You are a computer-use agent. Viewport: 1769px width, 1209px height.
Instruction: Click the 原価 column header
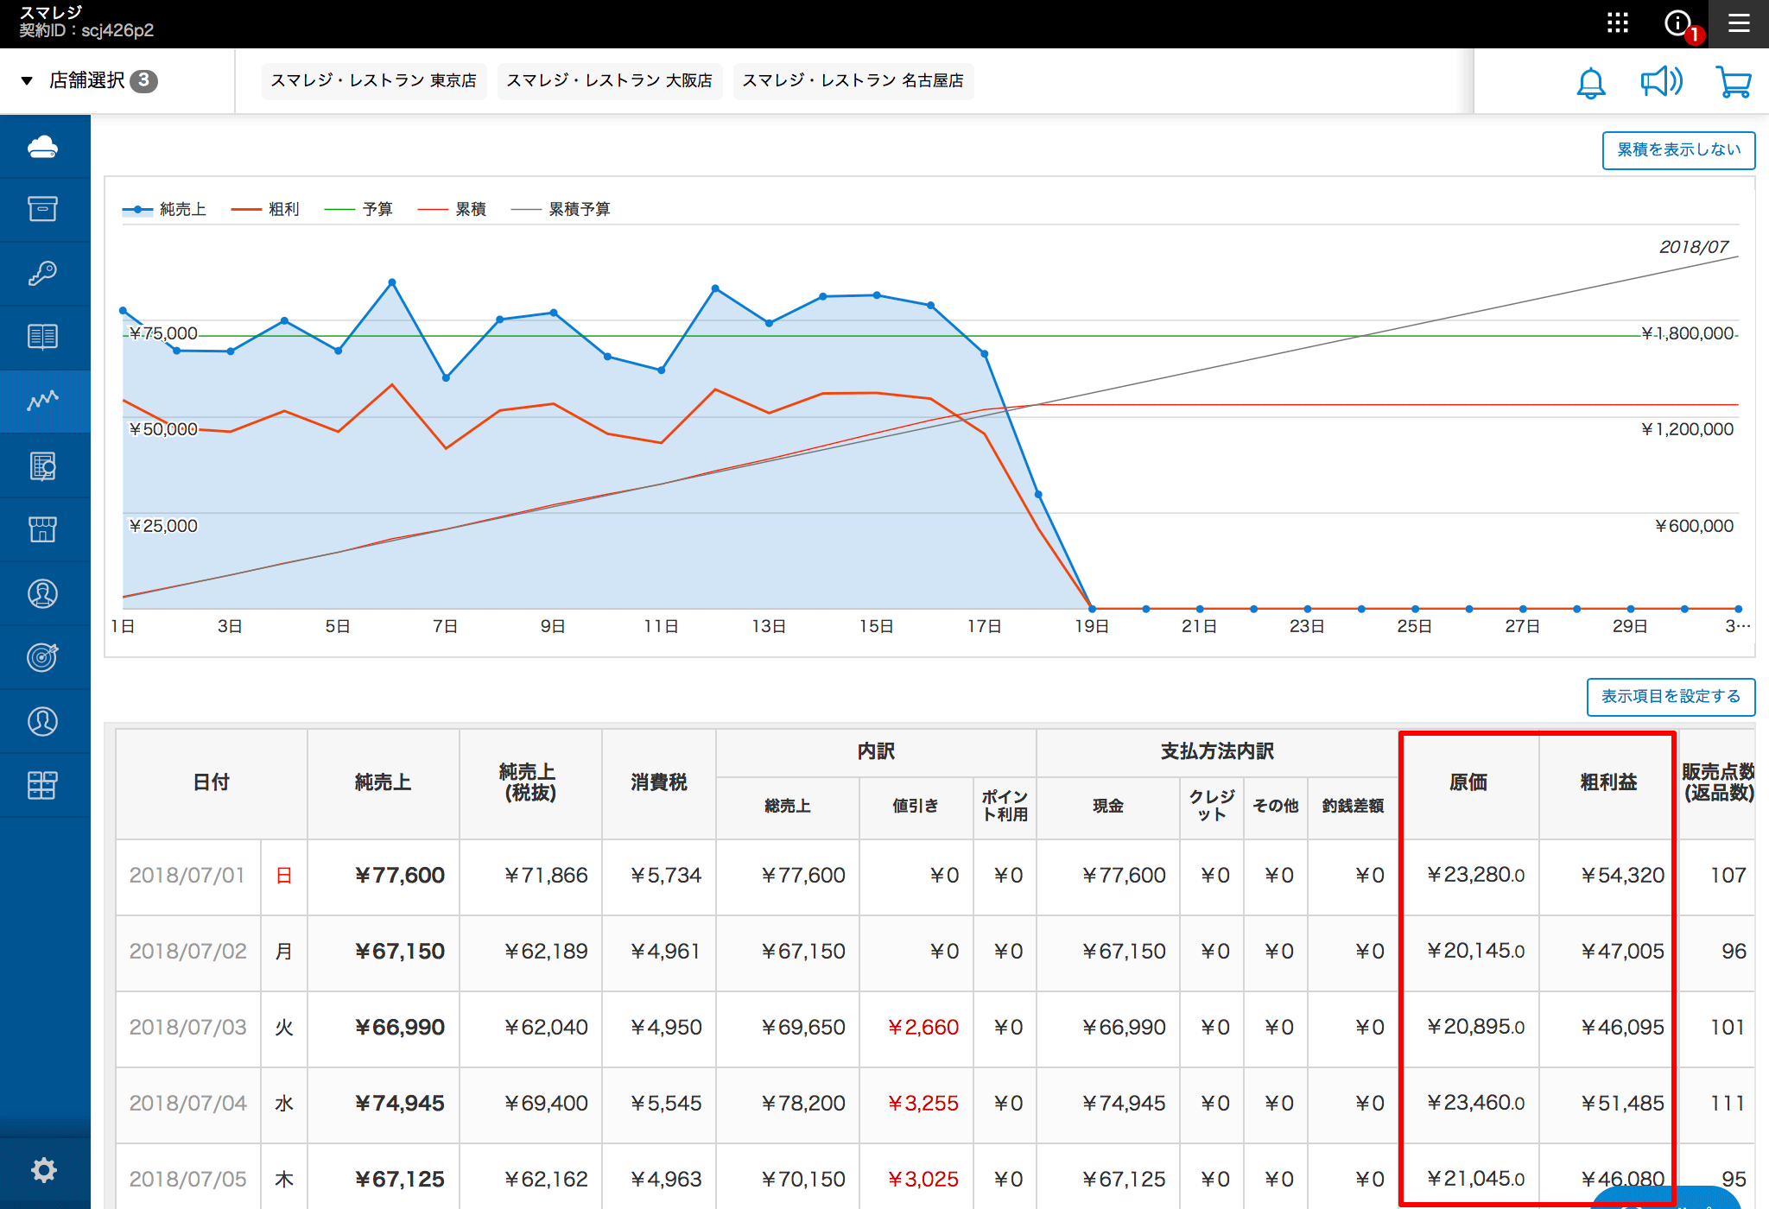click(x=1468, y=783)
